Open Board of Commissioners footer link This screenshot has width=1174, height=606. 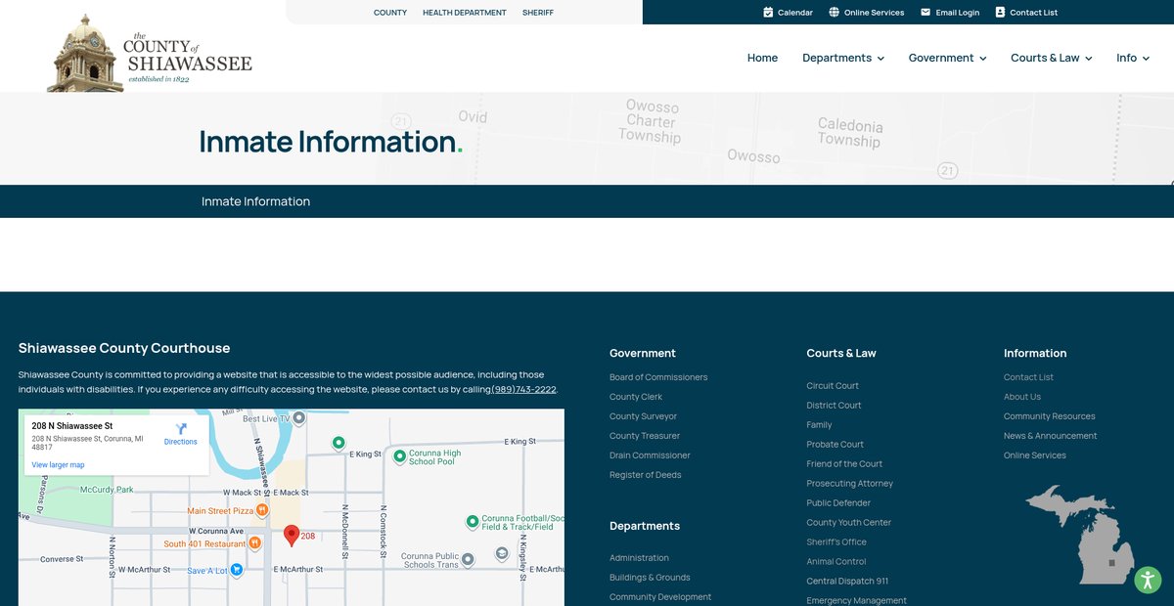point(658,377)
